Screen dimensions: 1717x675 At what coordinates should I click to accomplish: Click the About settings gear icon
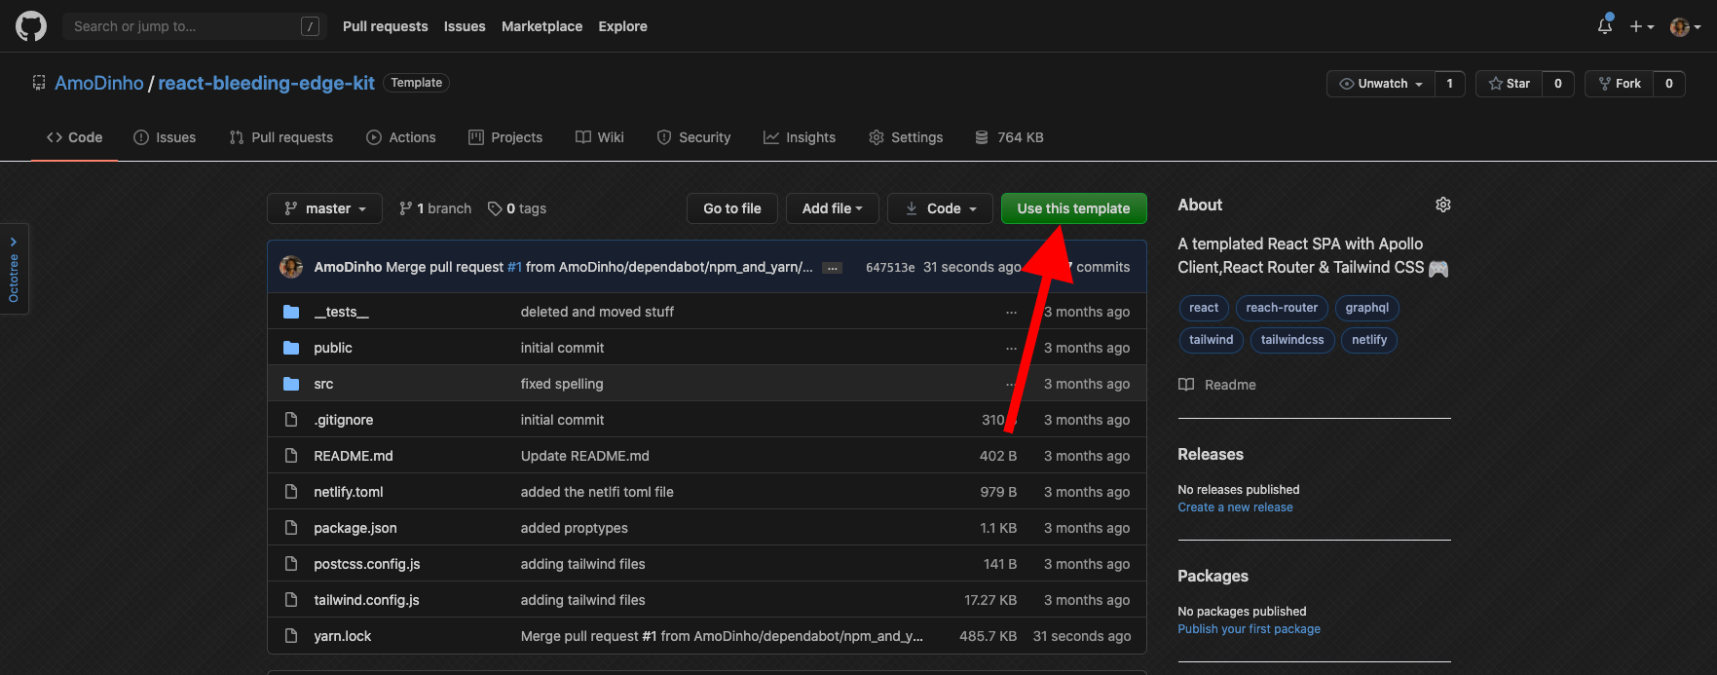(x=1442, y=205)
